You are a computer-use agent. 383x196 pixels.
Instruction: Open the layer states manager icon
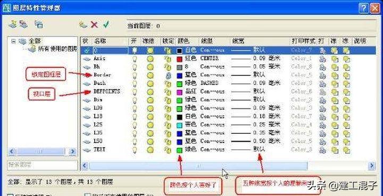[x=39, y=24]
